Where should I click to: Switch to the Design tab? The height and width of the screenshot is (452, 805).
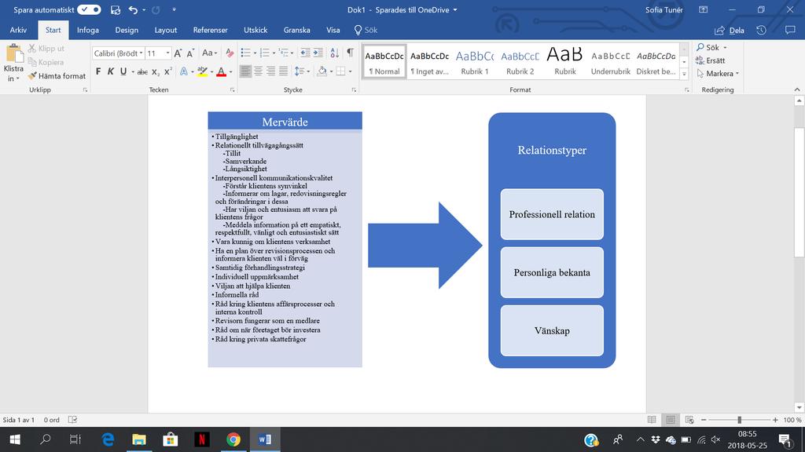tap(127, 31)
